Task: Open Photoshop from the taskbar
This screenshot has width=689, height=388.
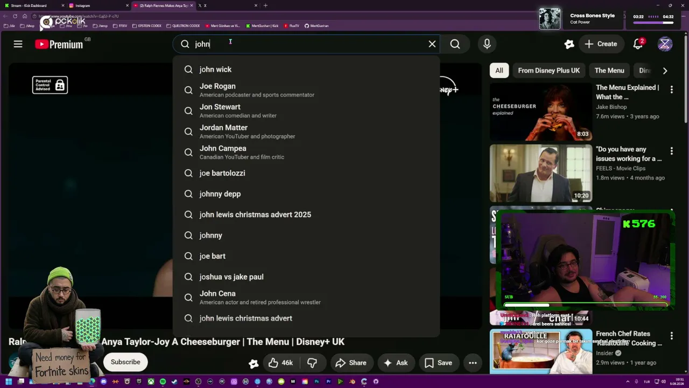Action: (317, 382)
